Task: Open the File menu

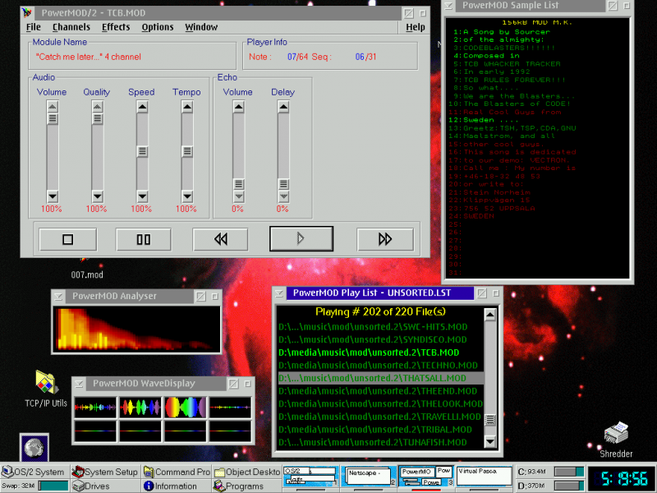Action: (x=34, y=27)
